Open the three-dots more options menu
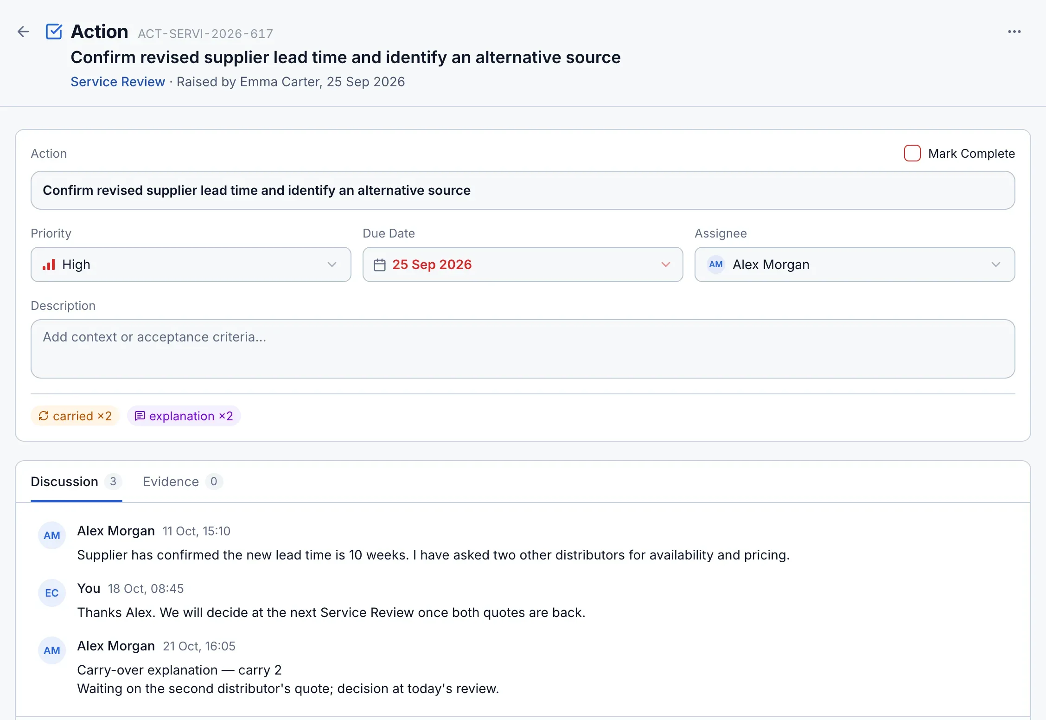1046x720 pixels. tap(1014, 32)
